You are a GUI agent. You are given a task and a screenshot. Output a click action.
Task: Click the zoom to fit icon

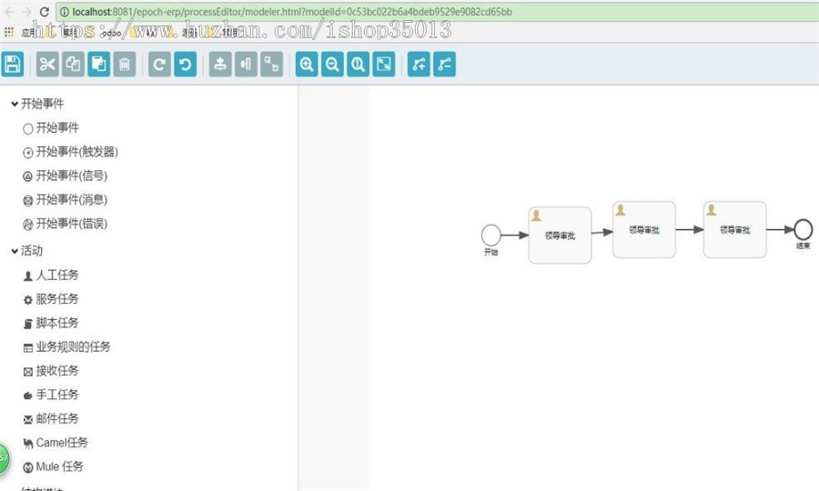coord(383,65)
